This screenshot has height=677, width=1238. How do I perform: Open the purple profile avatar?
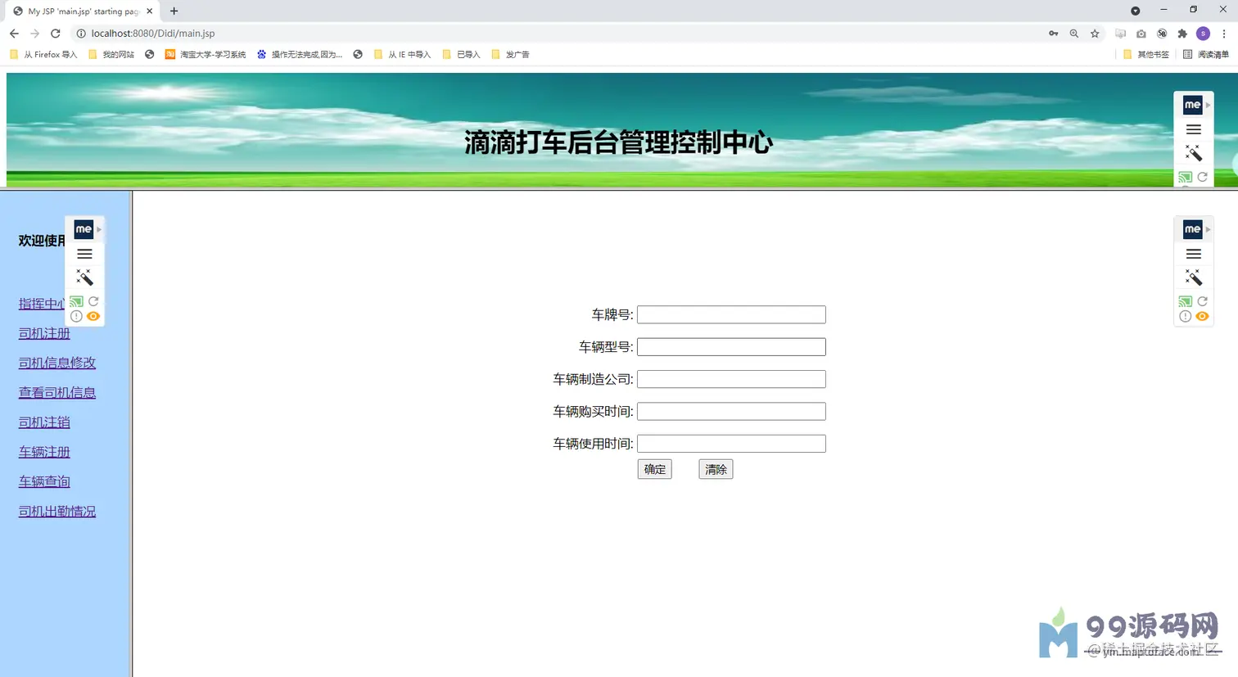1203,34
